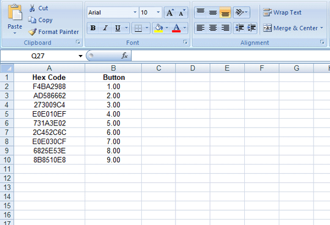Expand the font name dropdown arrow

pos(135,13)
